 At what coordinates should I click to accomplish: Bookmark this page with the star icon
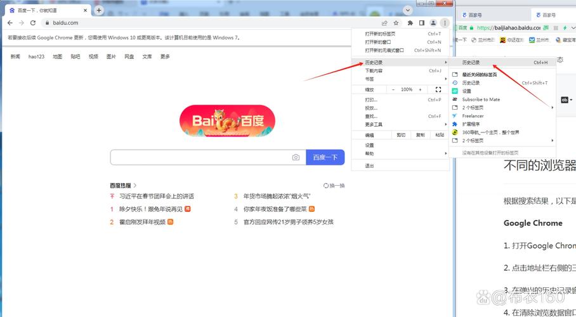[x=396, y=23]
